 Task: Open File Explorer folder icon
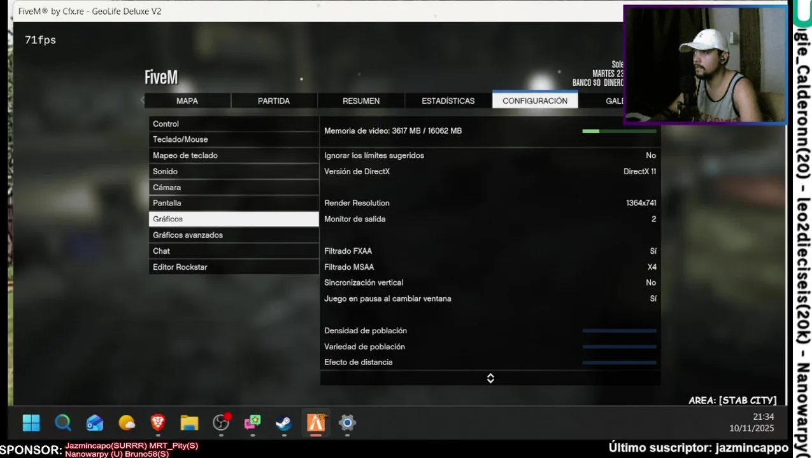[189, 422]
